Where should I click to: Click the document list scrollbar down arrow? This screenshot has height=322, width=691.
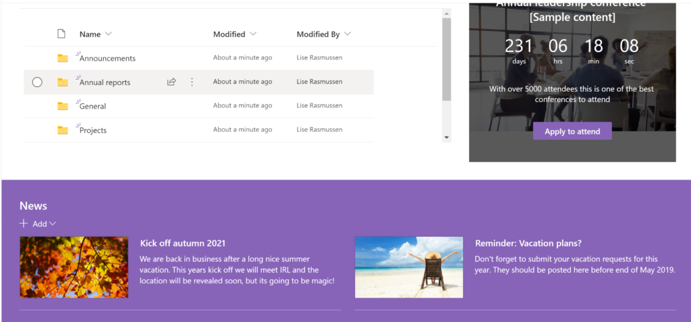click(x=446, y=138)
